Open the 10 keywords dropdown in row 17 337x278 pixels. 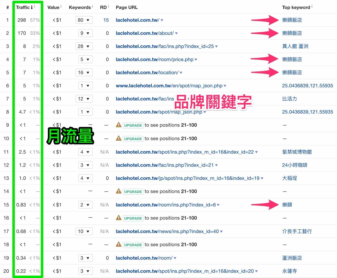tap(84, 231)
